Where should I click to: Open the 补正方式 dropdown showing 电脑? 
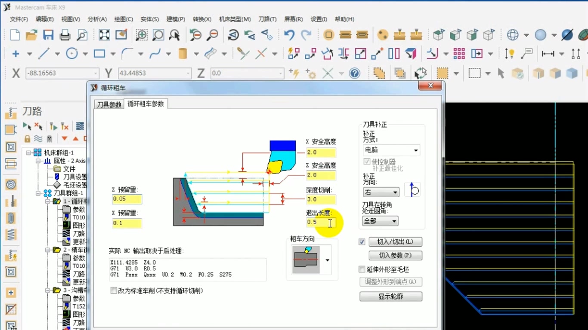[392, 150]
